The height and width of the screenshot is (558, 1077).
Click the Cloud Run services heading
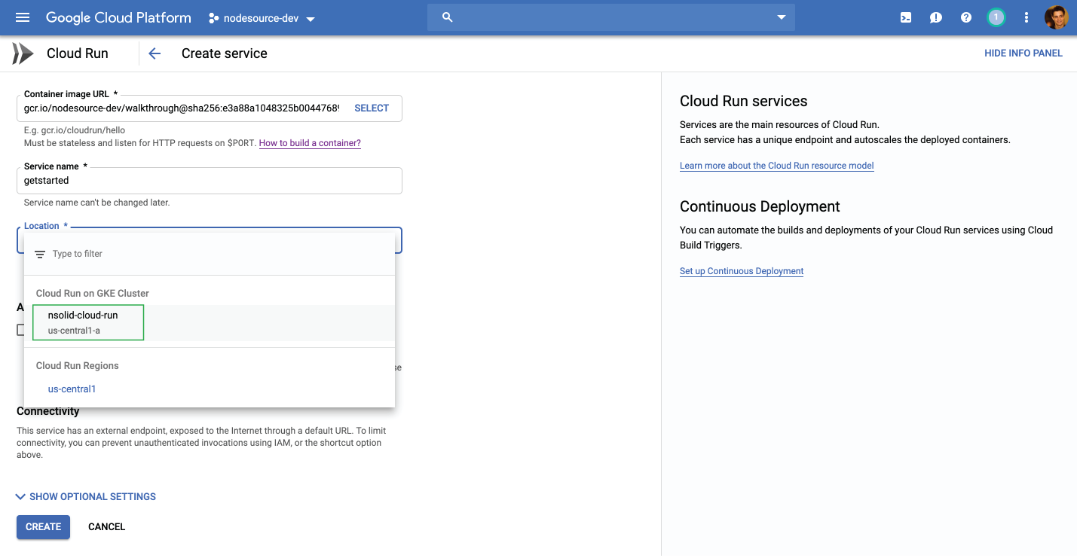click(x=743, y=101)
